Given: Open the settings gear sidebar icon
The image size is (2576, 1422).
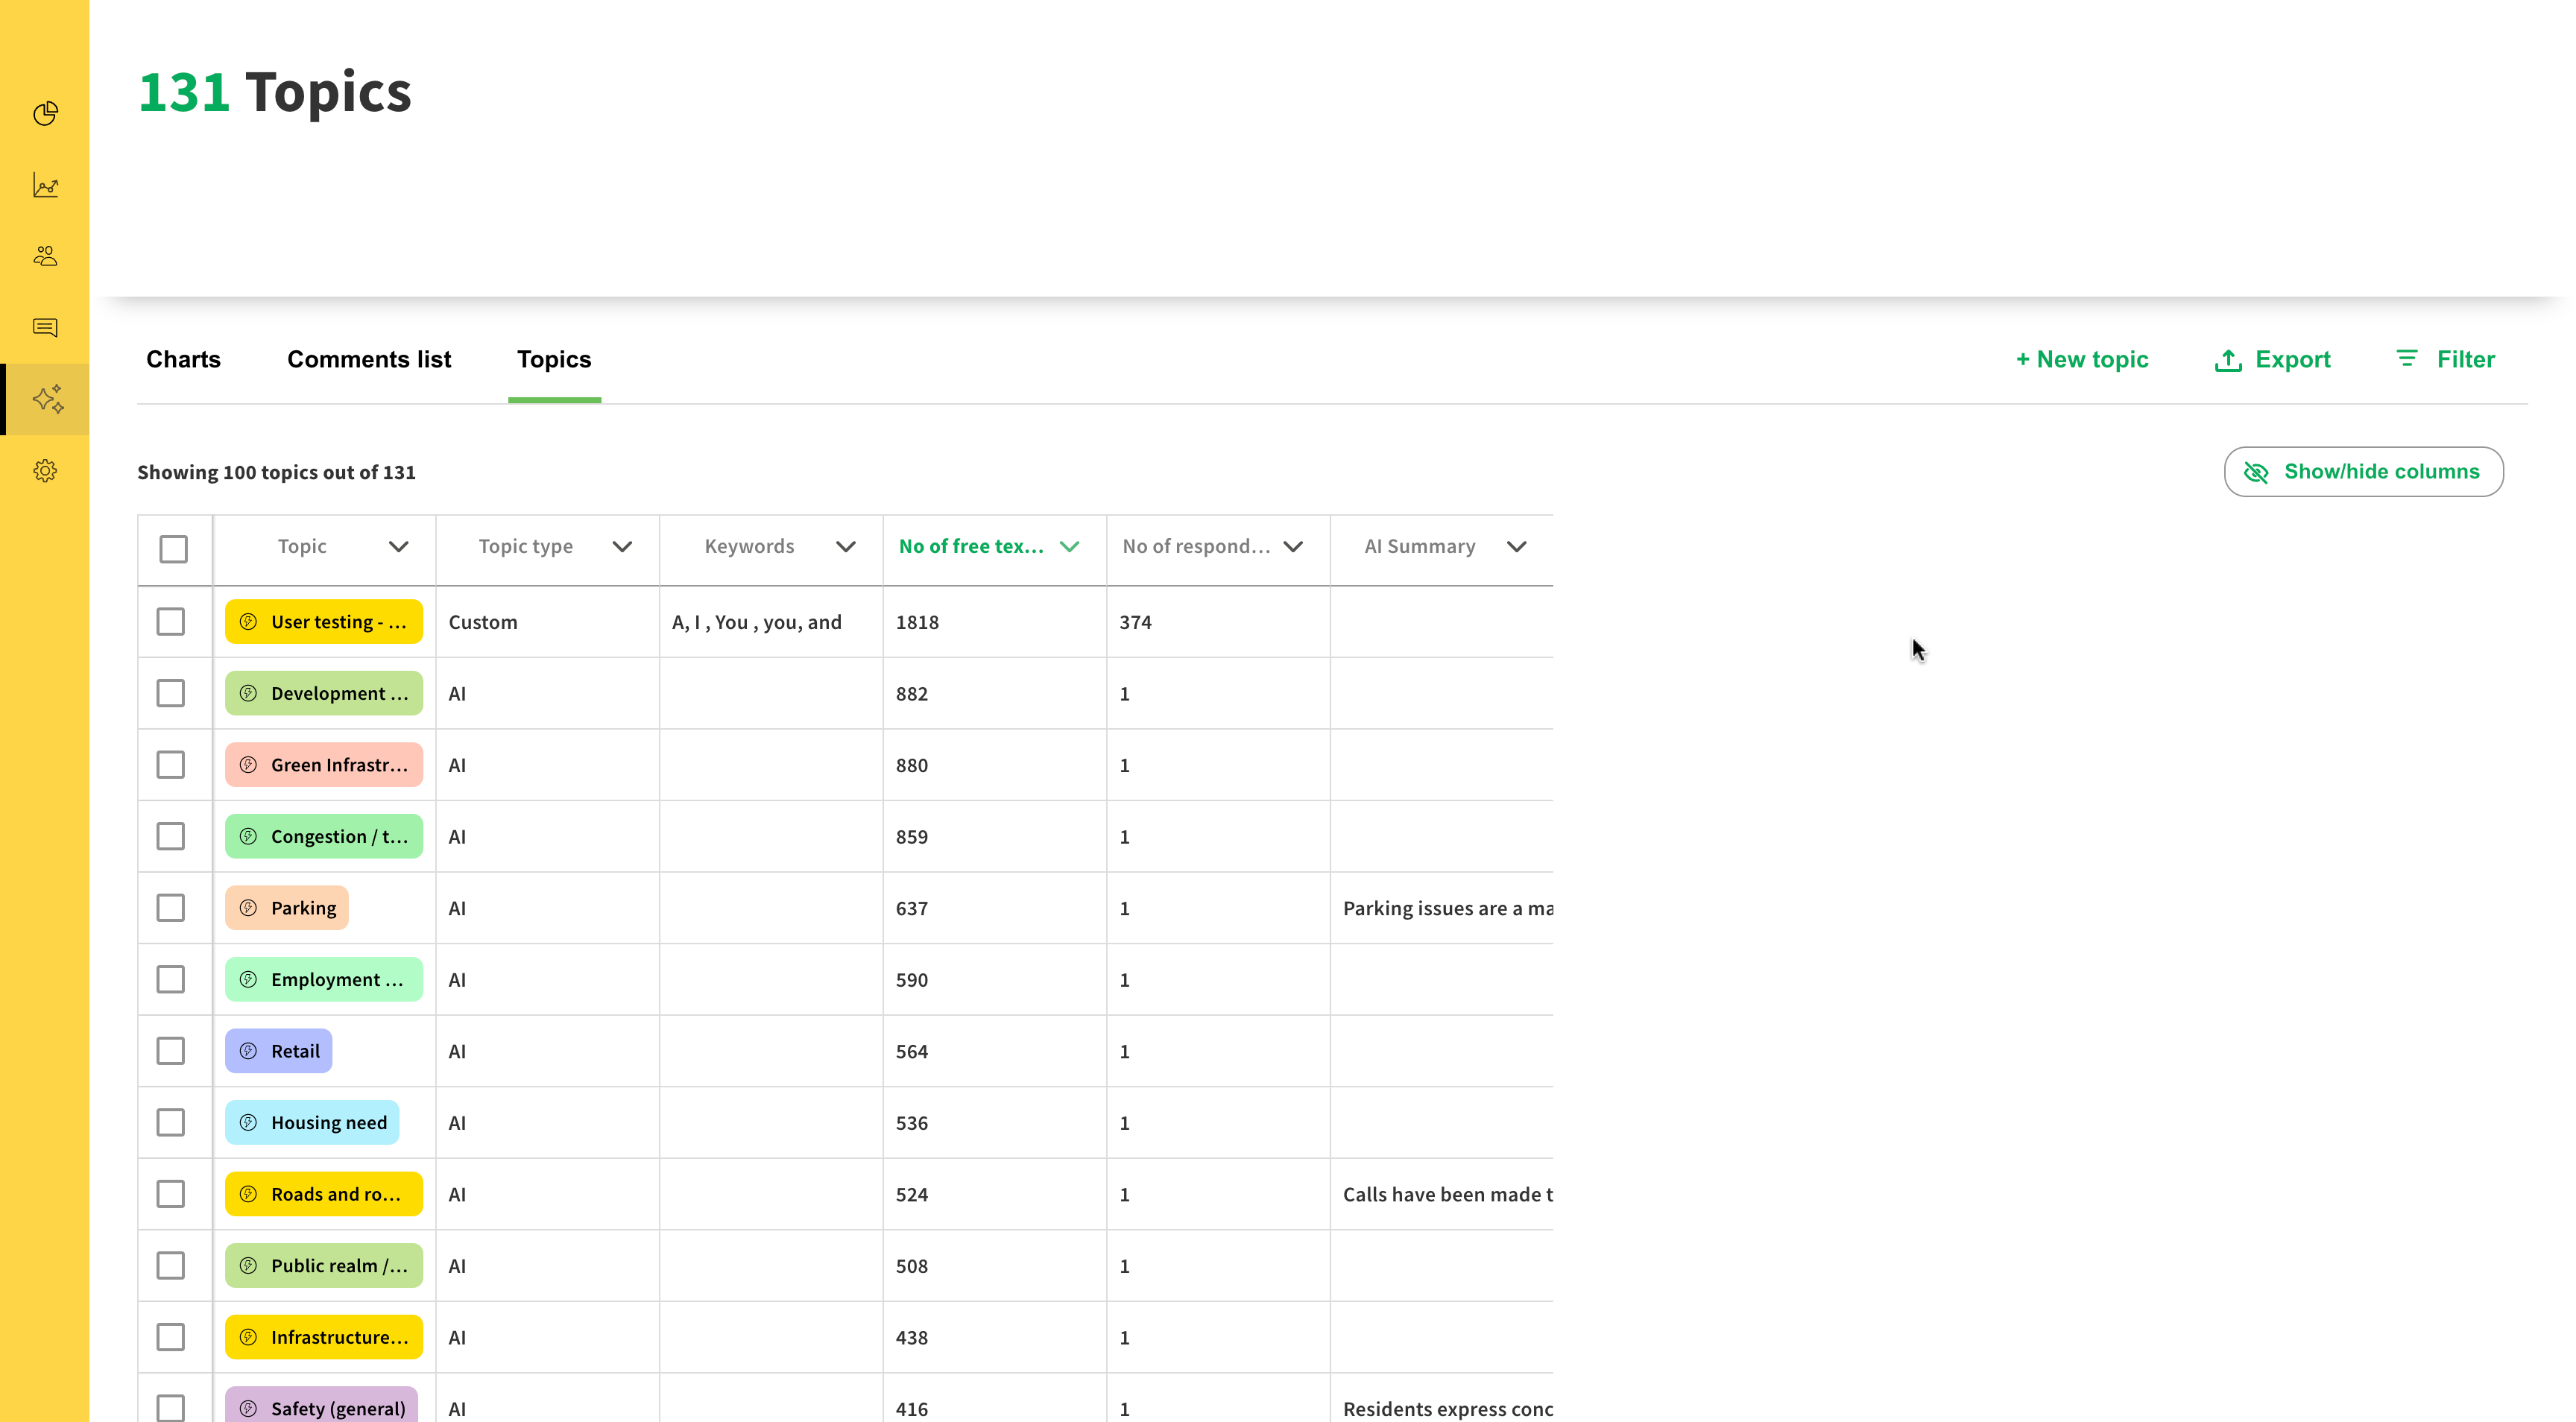Looking at the screenshot, I should point(45,471).
